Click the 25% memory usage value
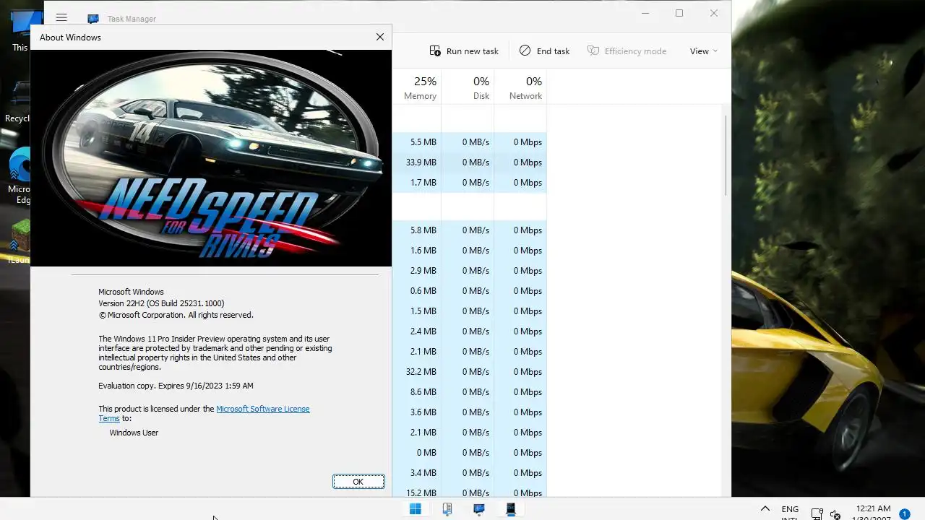 425,82
